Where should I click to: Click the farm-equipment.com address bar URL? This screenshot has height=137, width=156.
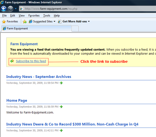point(51,9)
